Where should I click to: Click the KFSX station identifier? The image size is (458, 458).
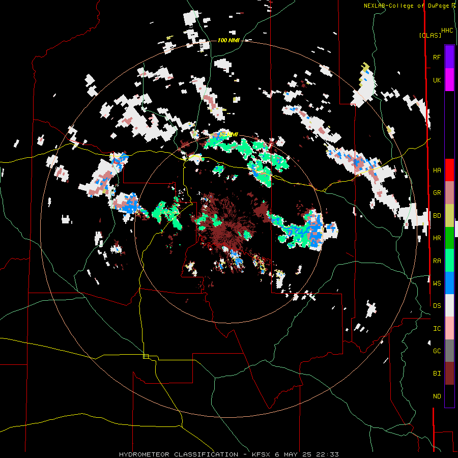click(x=262, y=454)
